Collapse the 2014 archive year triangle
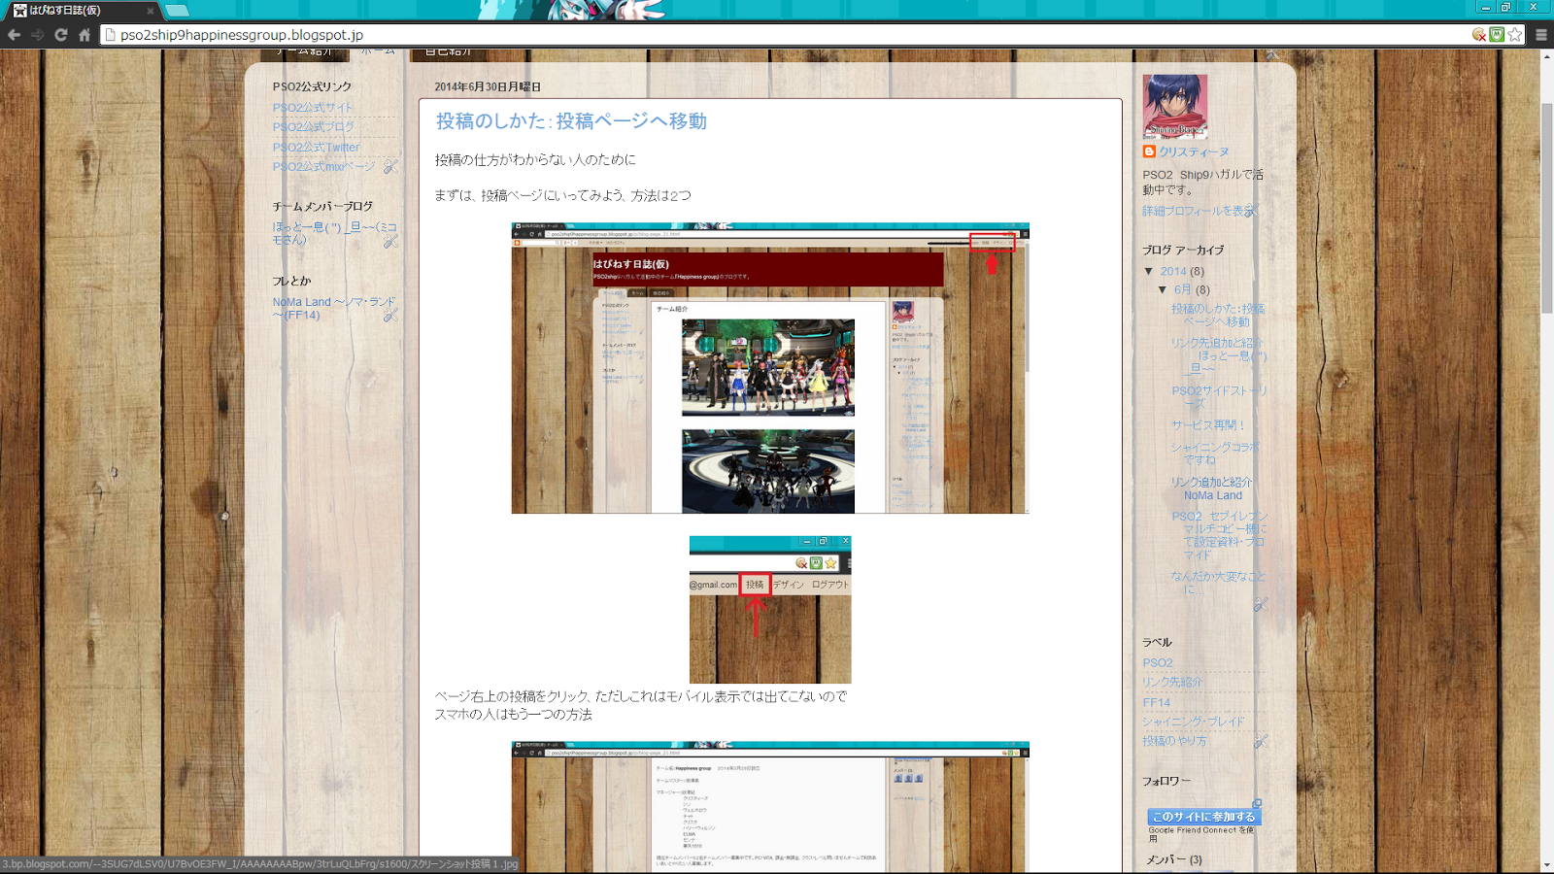The height and width of the screenshot is (874, 1554). (1149, 272)
